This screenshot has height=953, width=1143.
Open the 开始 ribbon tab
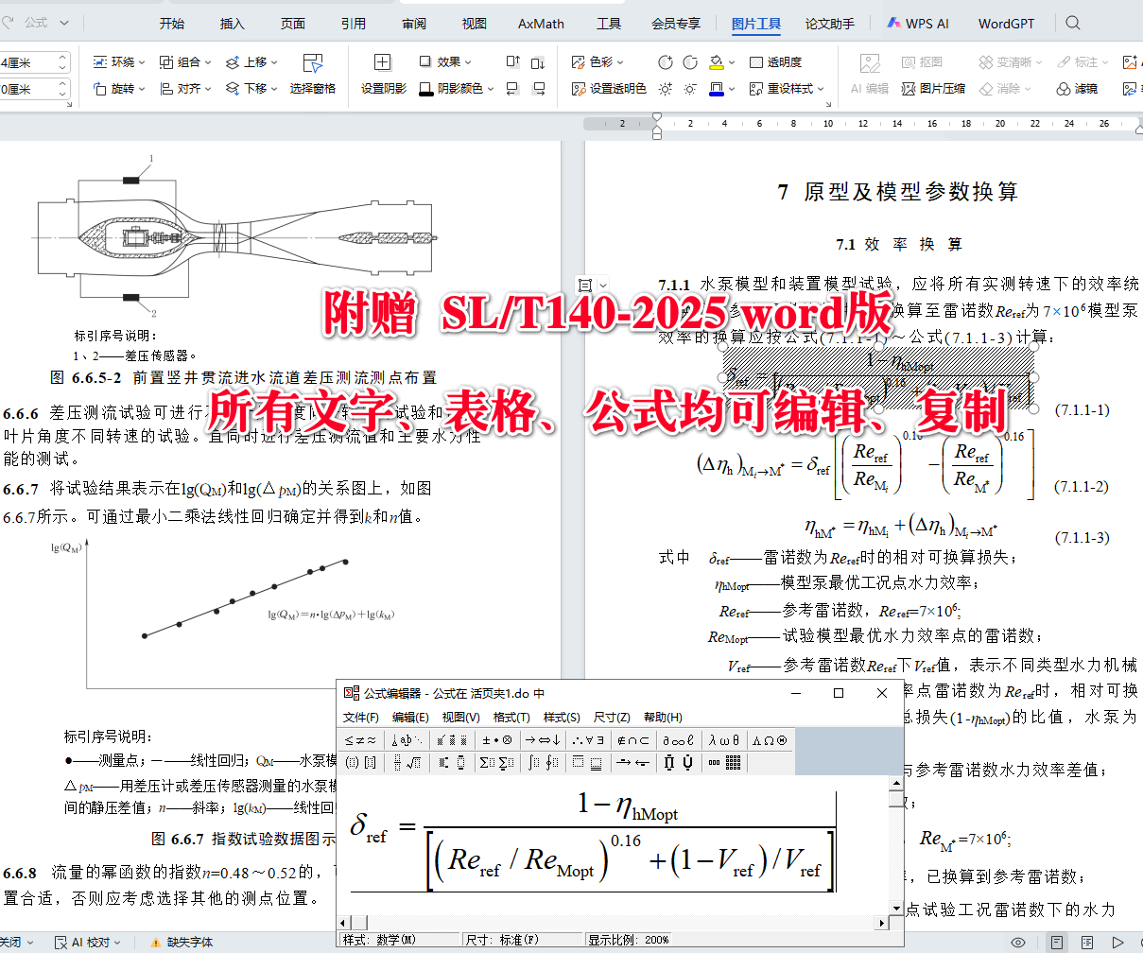click(x=172, y=24)
